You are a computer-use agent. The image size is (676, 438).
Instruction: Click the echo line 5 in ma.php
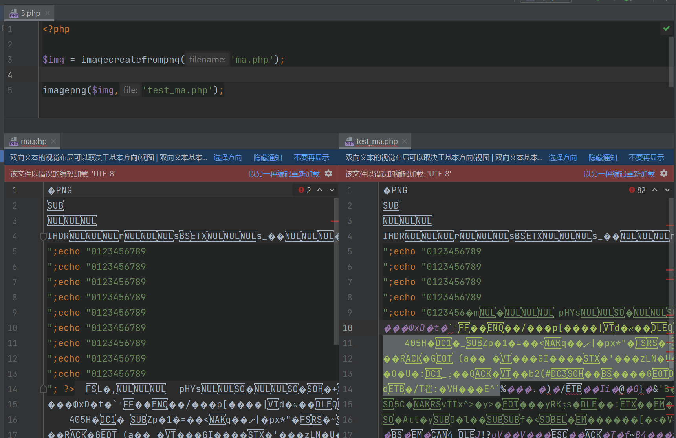pyautogui.click(x=97, y=251)
